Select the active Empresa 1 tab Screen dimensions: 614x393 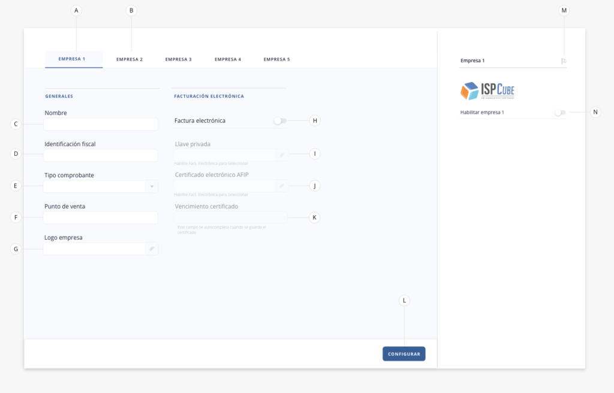point(74,59)
